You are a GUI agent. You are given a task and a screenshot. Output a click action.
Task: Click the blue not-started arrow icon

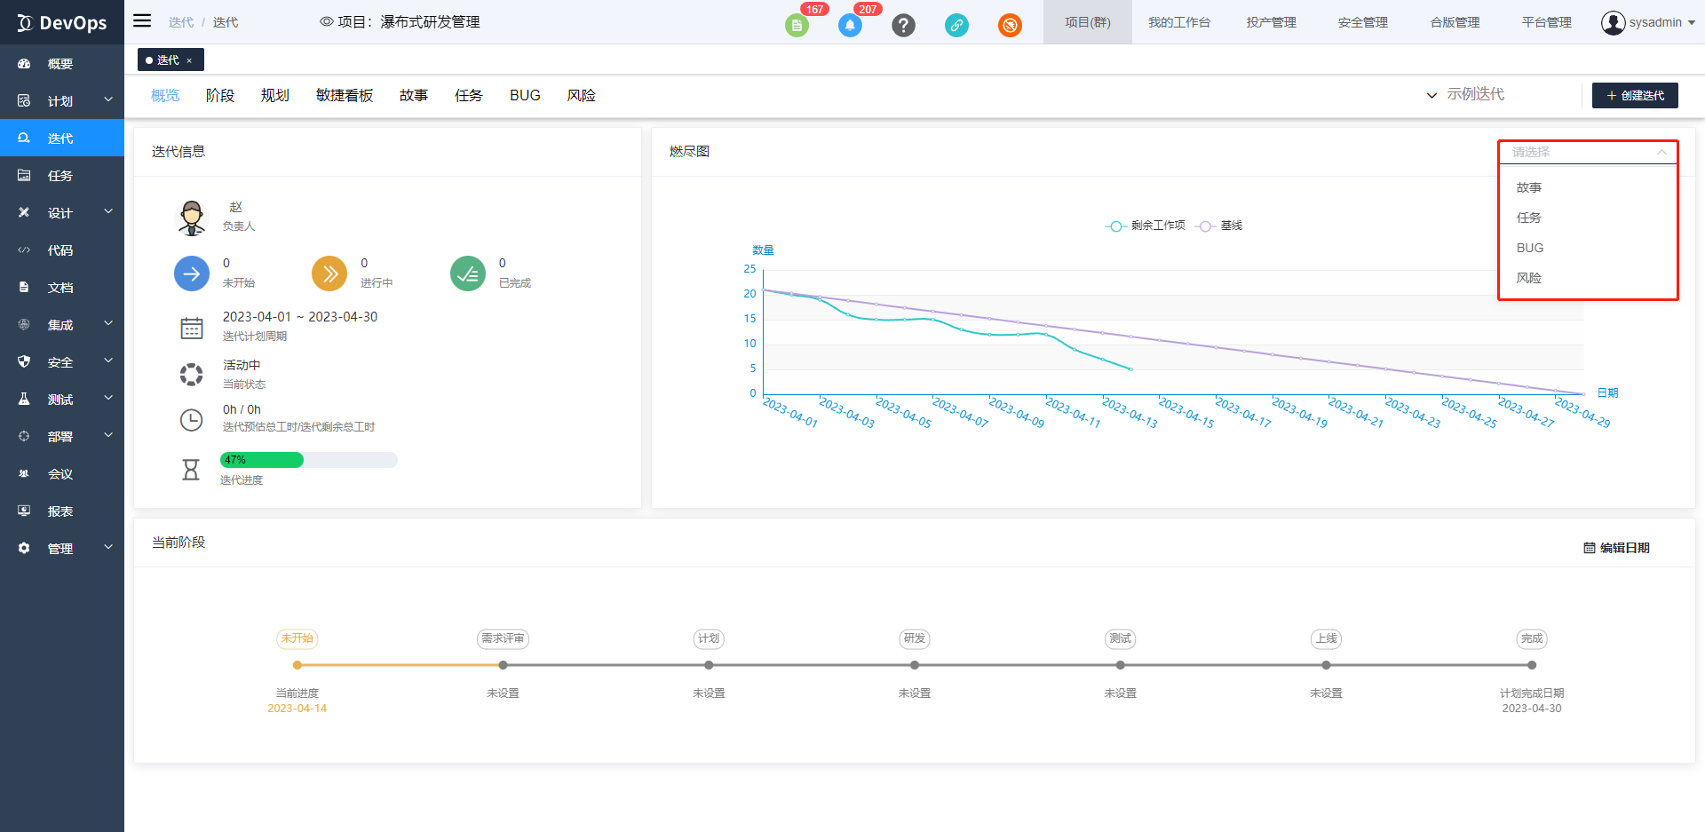click(192, 273)
